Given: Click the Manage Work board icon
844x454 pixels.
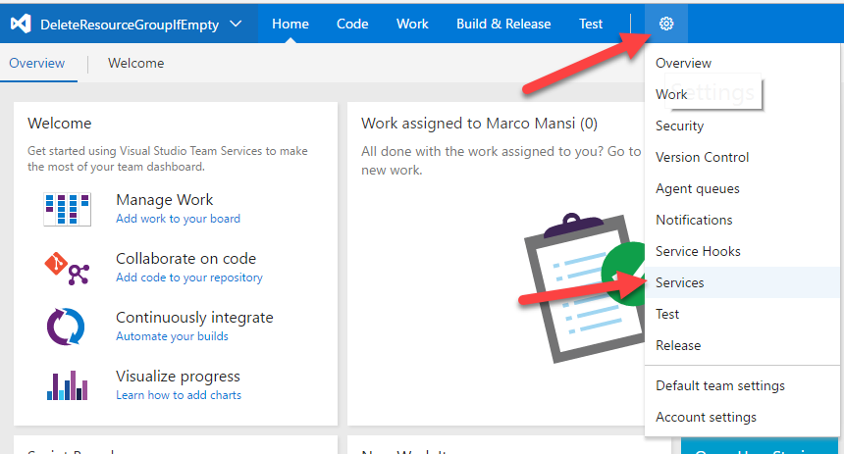Looking at the screenshot, I should pos(67,209).
